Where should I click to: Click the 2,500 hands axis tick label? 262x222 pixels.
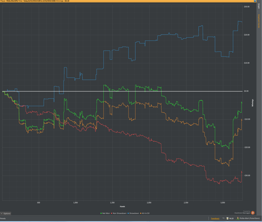tap(186, 202)
